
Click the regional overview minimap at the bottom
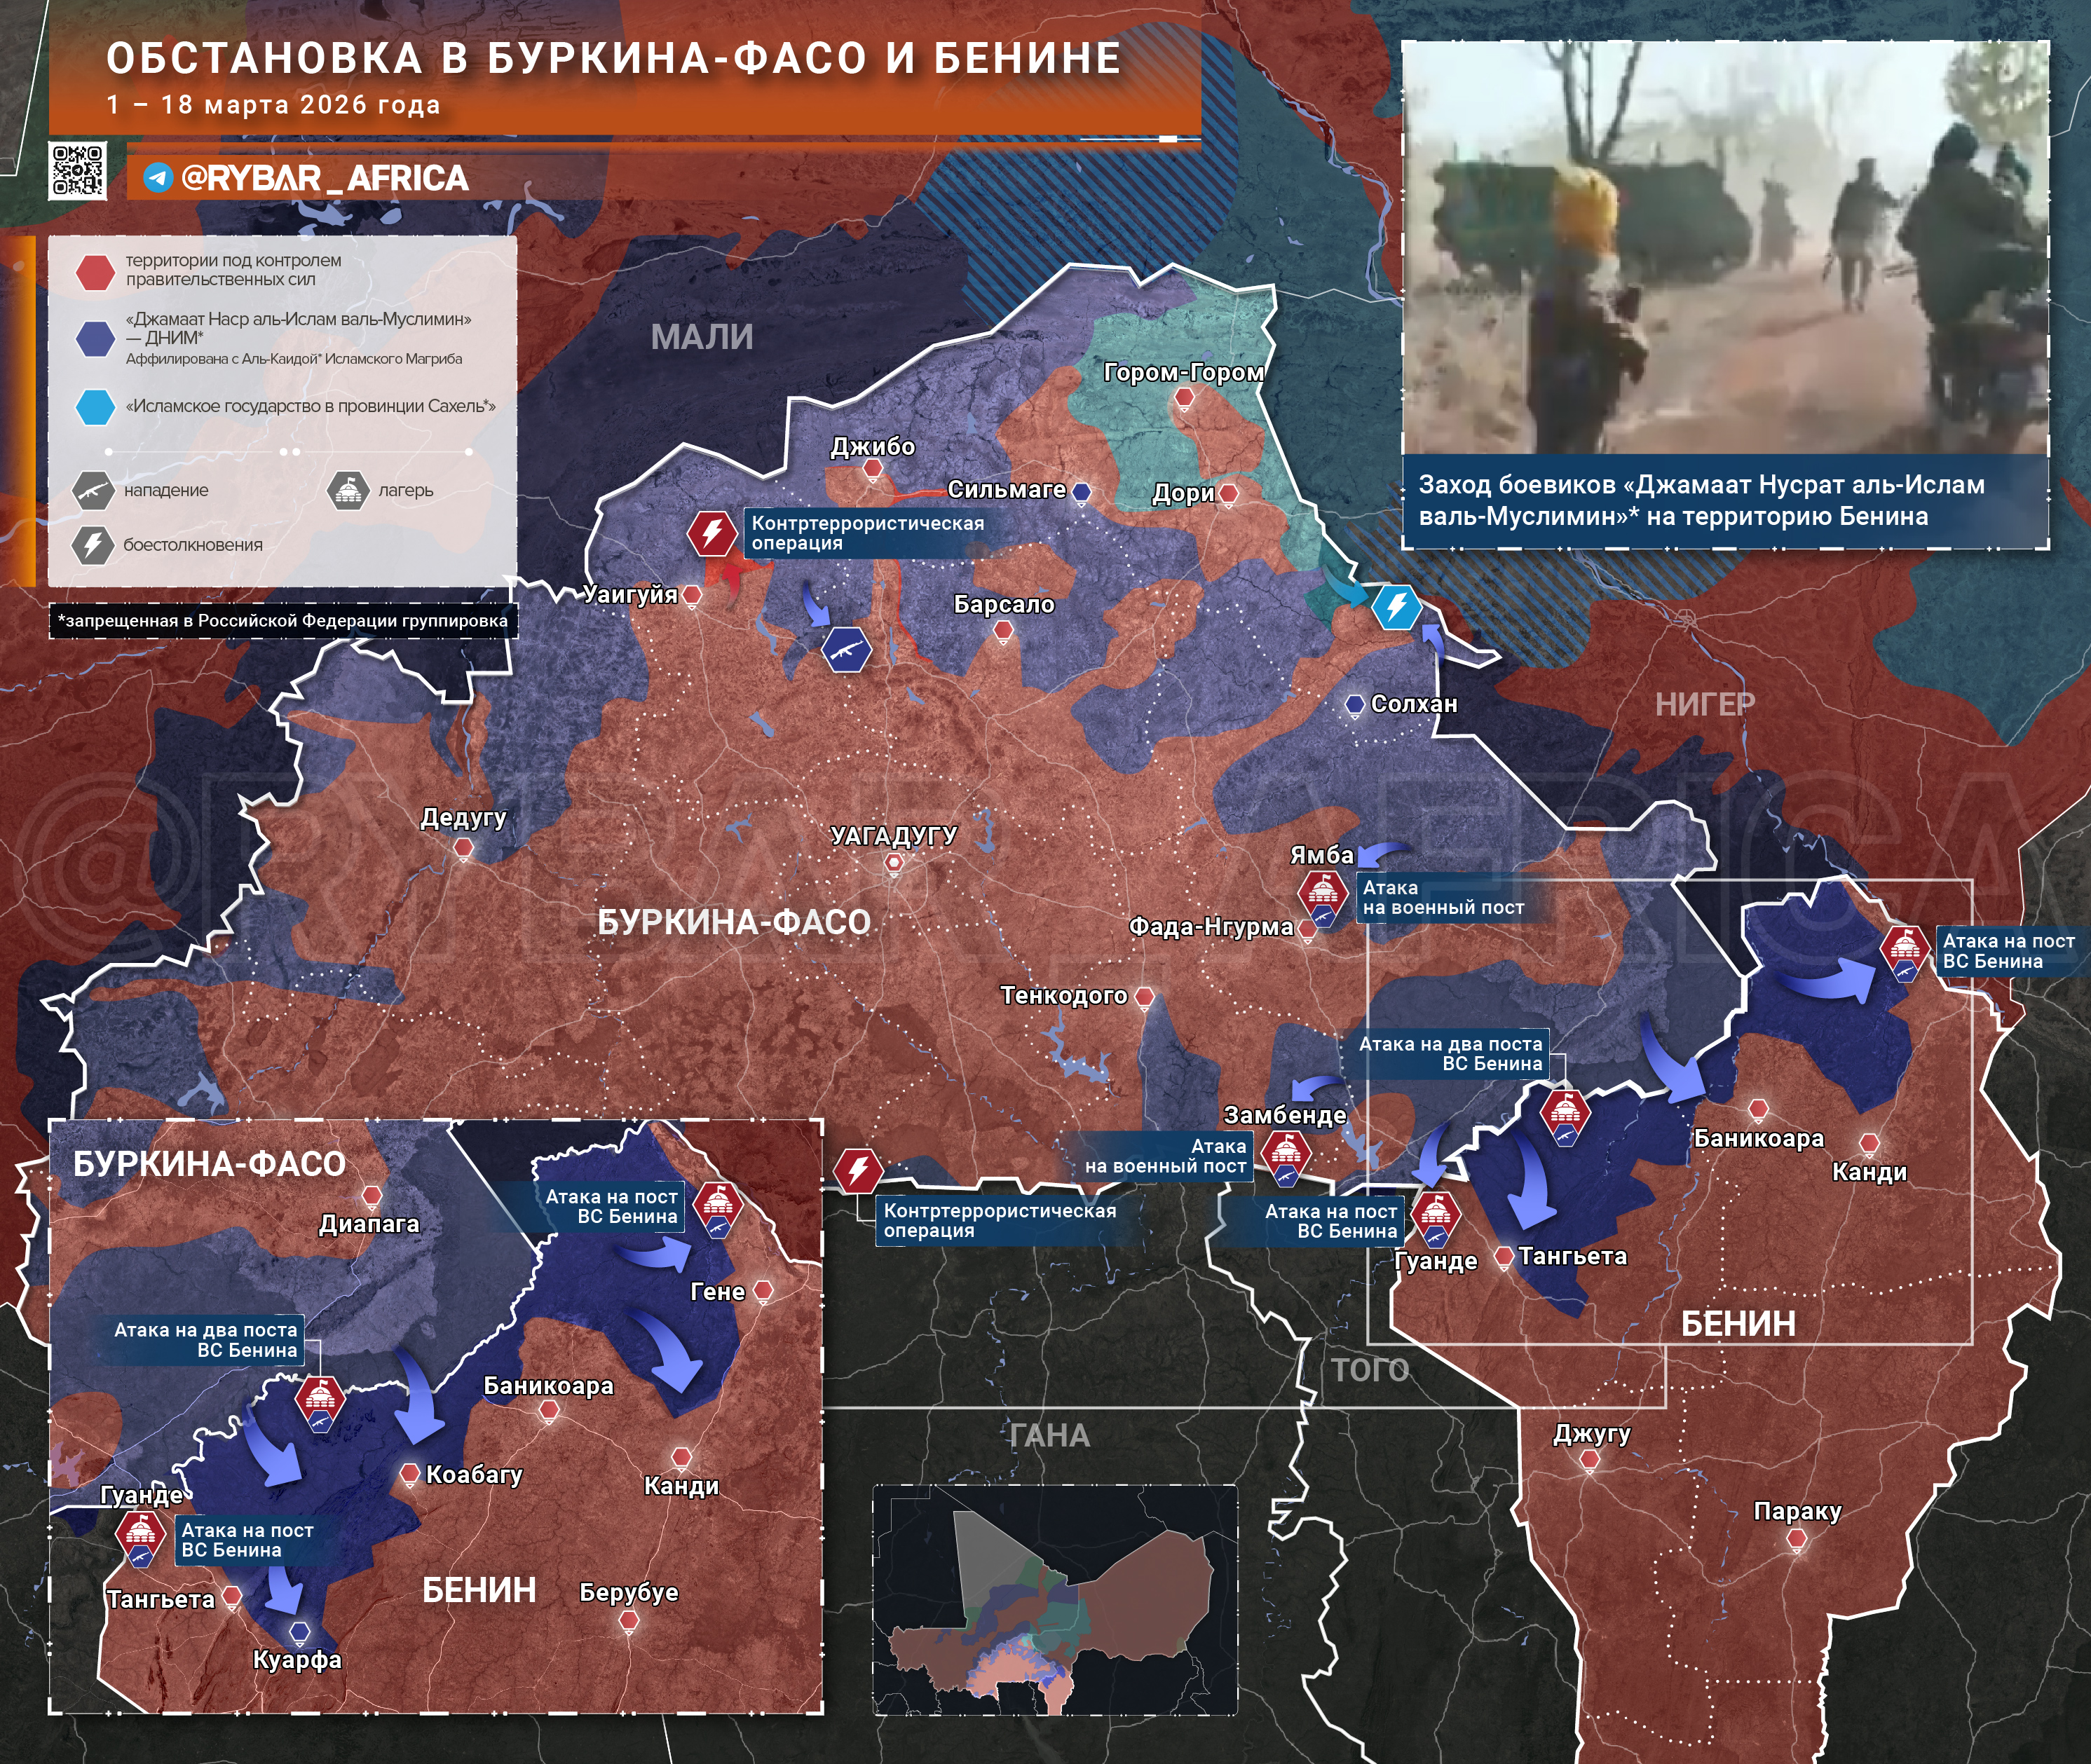coord(1055,1600)
